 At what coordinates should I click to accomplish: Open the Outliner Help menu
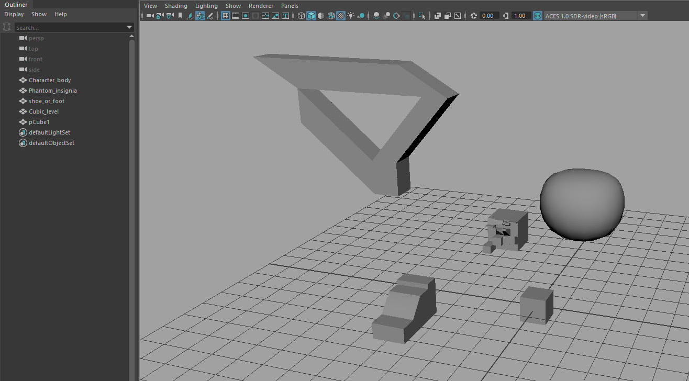[x=61, y=14]
